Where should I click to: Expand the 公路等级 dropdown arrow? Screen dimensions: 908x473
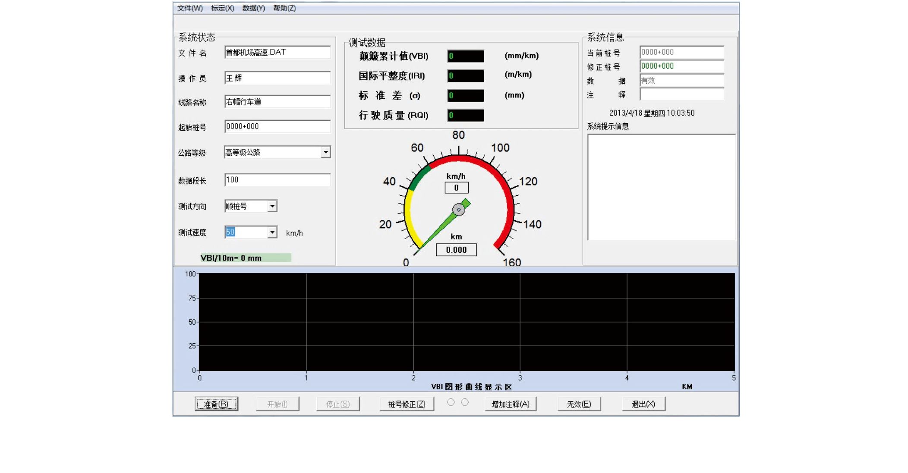[326, 152]
